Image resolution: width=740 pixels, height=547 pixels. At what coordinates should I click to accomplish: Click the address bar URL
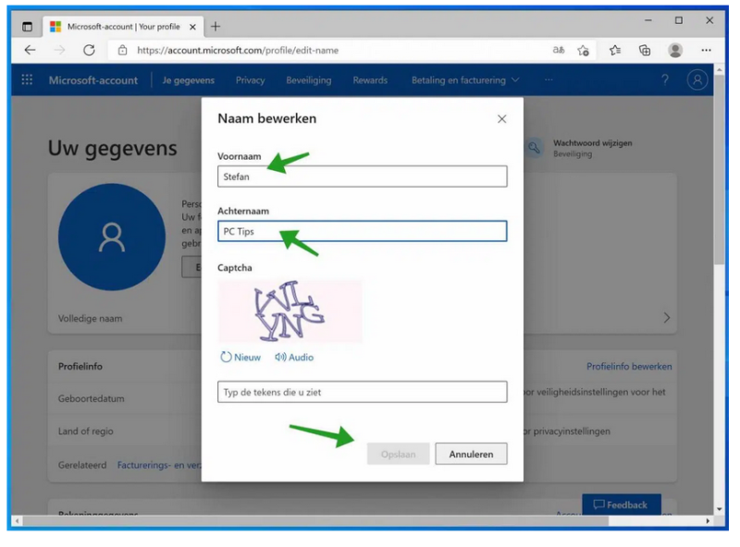(238, 51)
